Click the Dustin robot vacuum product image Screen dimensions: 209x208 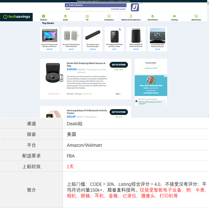(x=54, y=73)
